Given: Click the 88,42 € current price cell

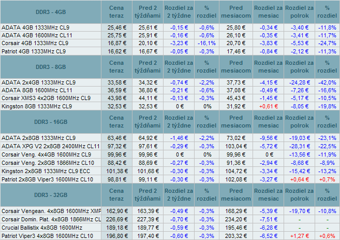Looking at the screenshot, I should 117,163.
